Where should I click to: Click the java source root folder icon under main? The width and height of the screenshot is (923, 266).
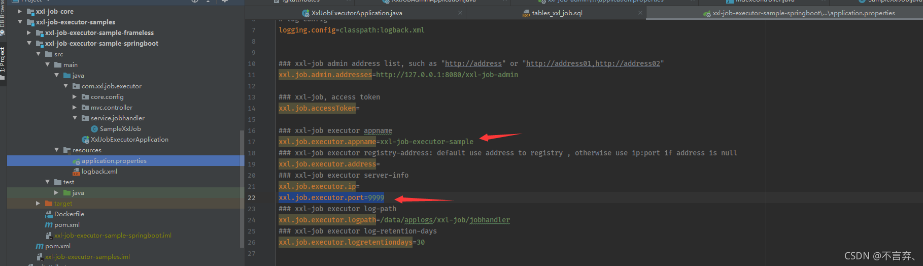coord(67,75)
